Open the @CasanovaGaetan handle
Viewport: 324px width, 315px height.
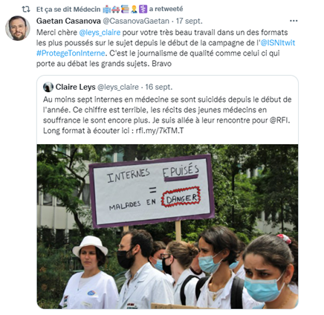click(x=136, y=21)
